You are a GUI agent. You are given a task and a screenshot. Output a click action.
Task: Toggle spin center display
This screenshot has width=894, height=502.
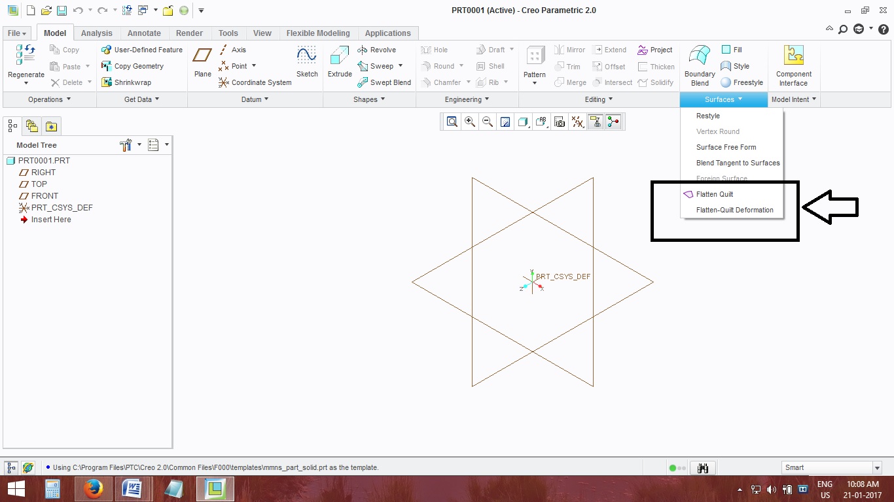[613, 122]
